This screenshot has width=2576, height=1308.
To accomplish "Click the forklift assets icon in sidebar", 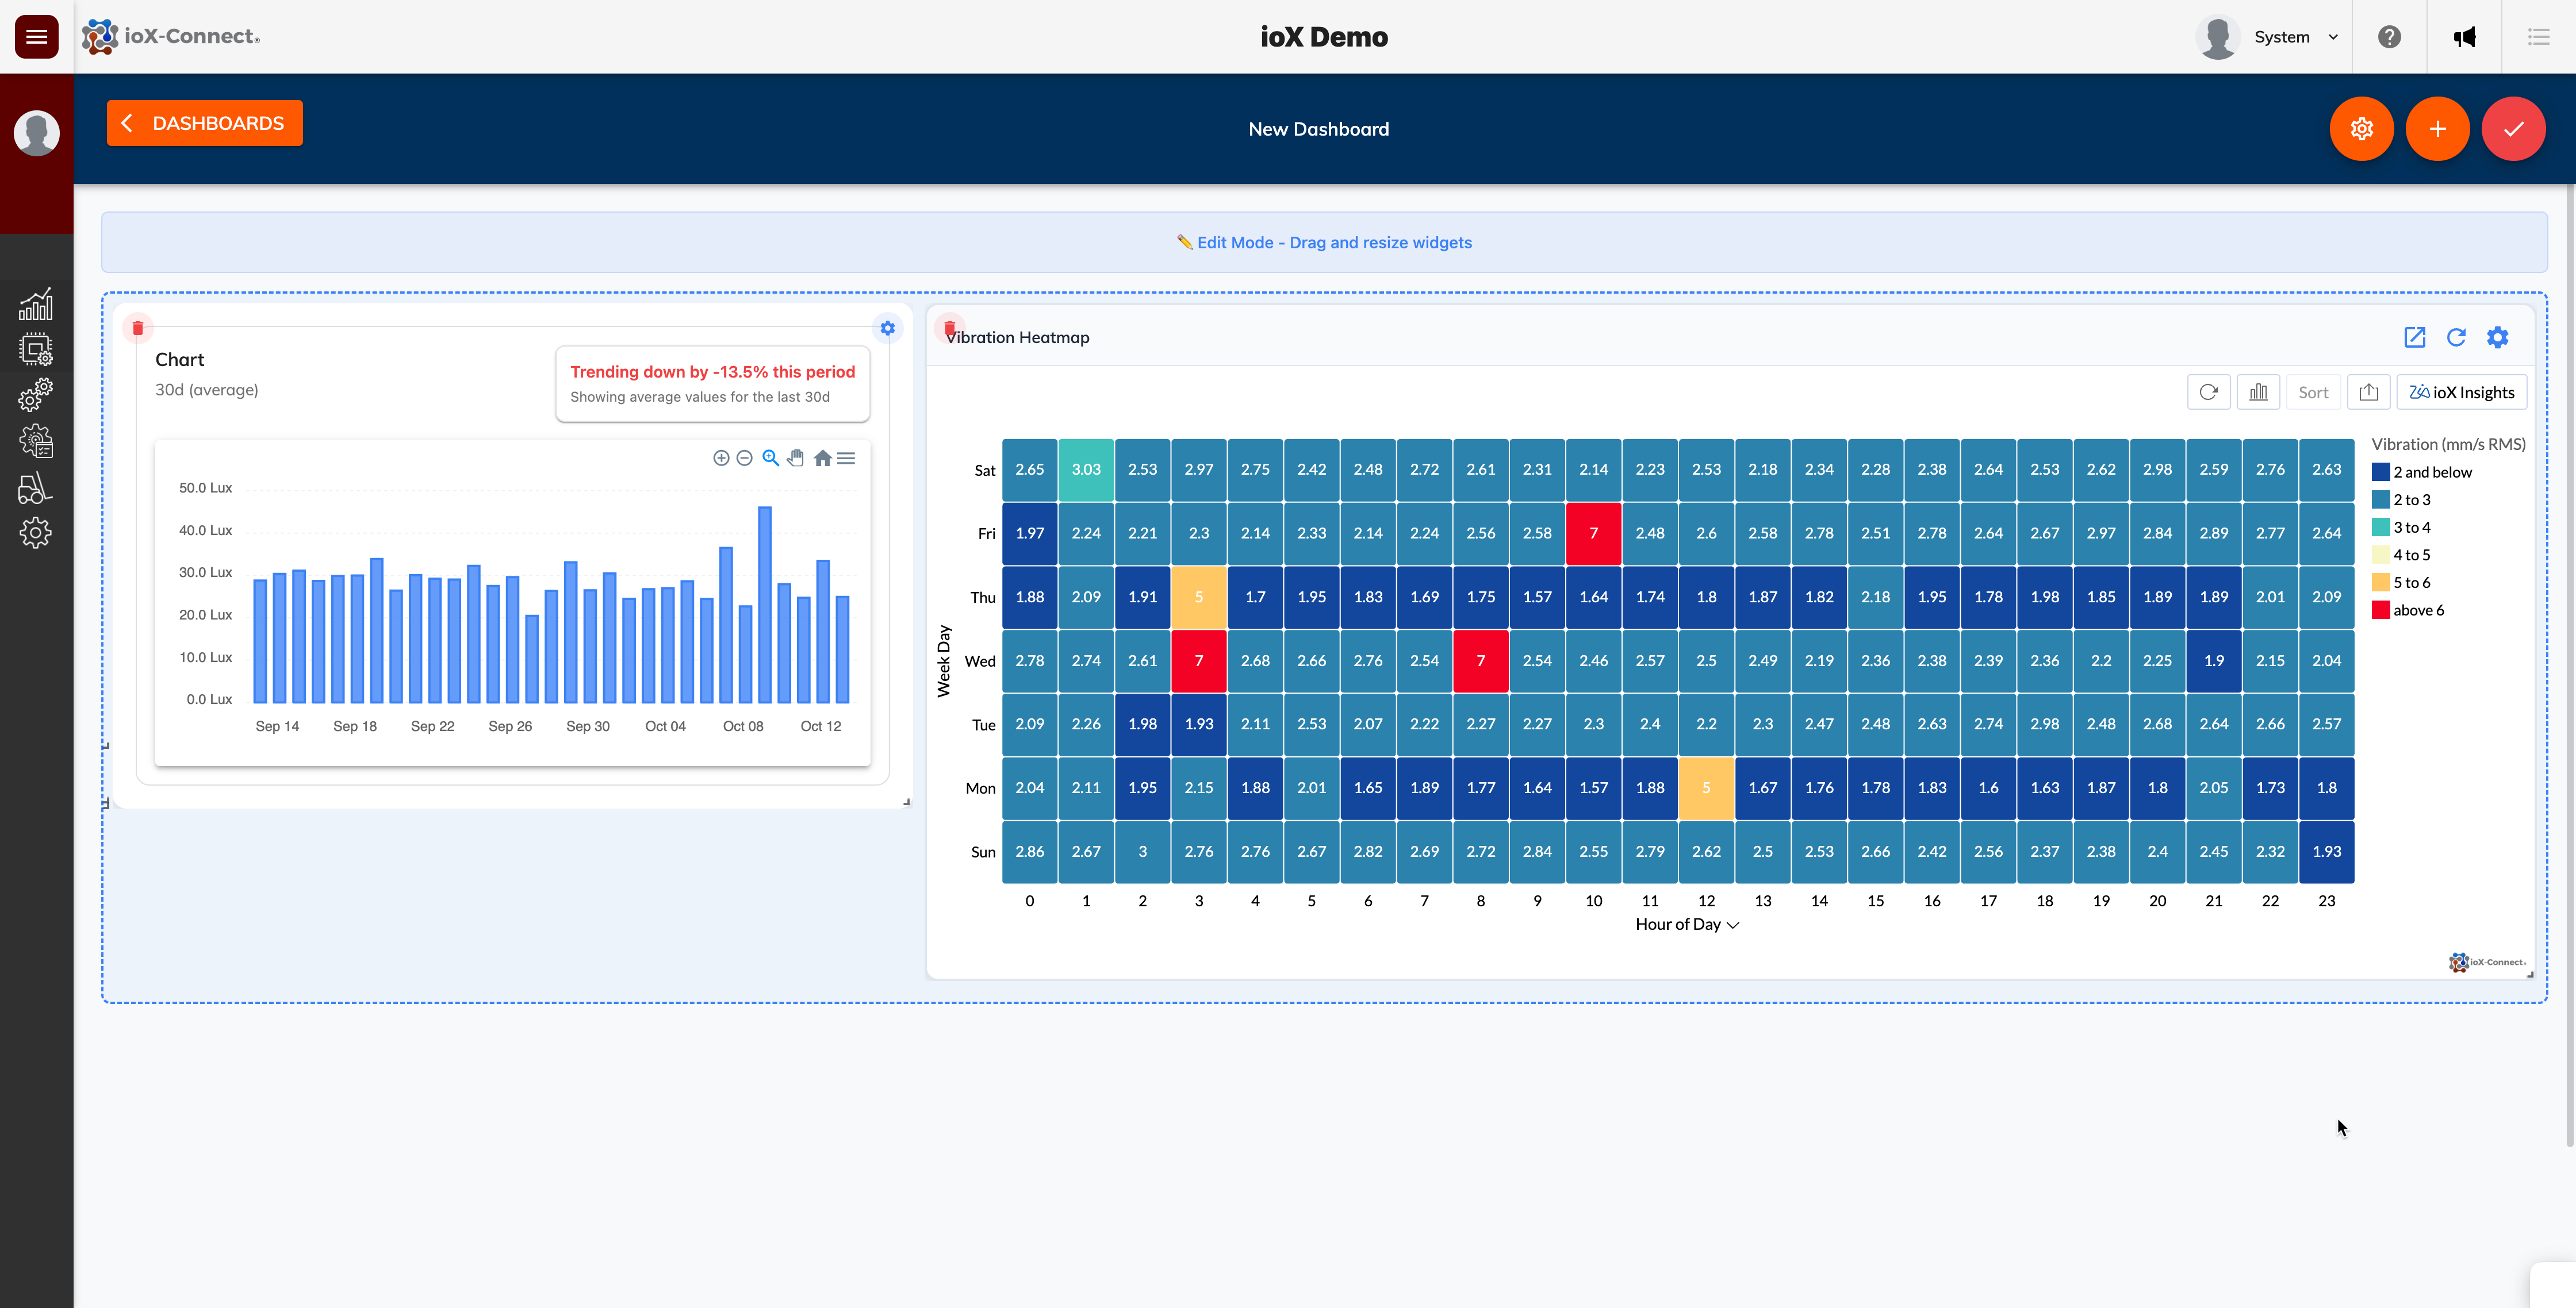I will click(36, 488).
